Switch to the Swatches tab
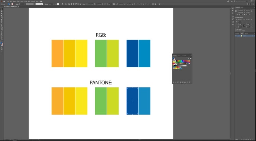 [175, 56]
